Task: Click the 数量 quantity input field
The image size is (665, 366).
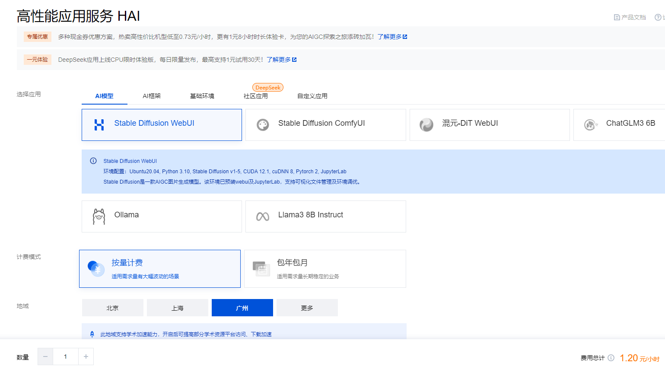Action: (x=66, y=356)
